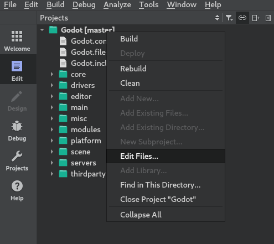
Task: Open the Window menu
Action: click(182, 4)
